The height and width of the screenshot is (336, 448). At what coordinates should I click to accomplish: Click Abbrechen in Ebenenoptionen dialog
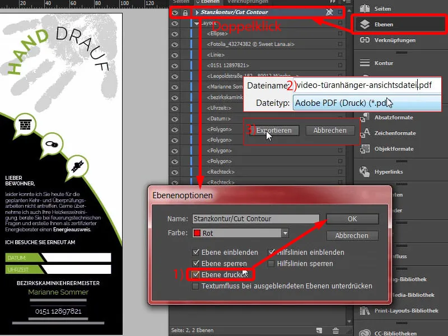click(352, 236)
